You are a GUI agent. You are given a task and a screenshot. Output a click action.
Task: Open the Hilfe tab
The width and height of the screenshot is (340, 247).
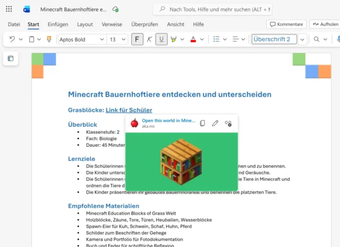tap(198, 24)
